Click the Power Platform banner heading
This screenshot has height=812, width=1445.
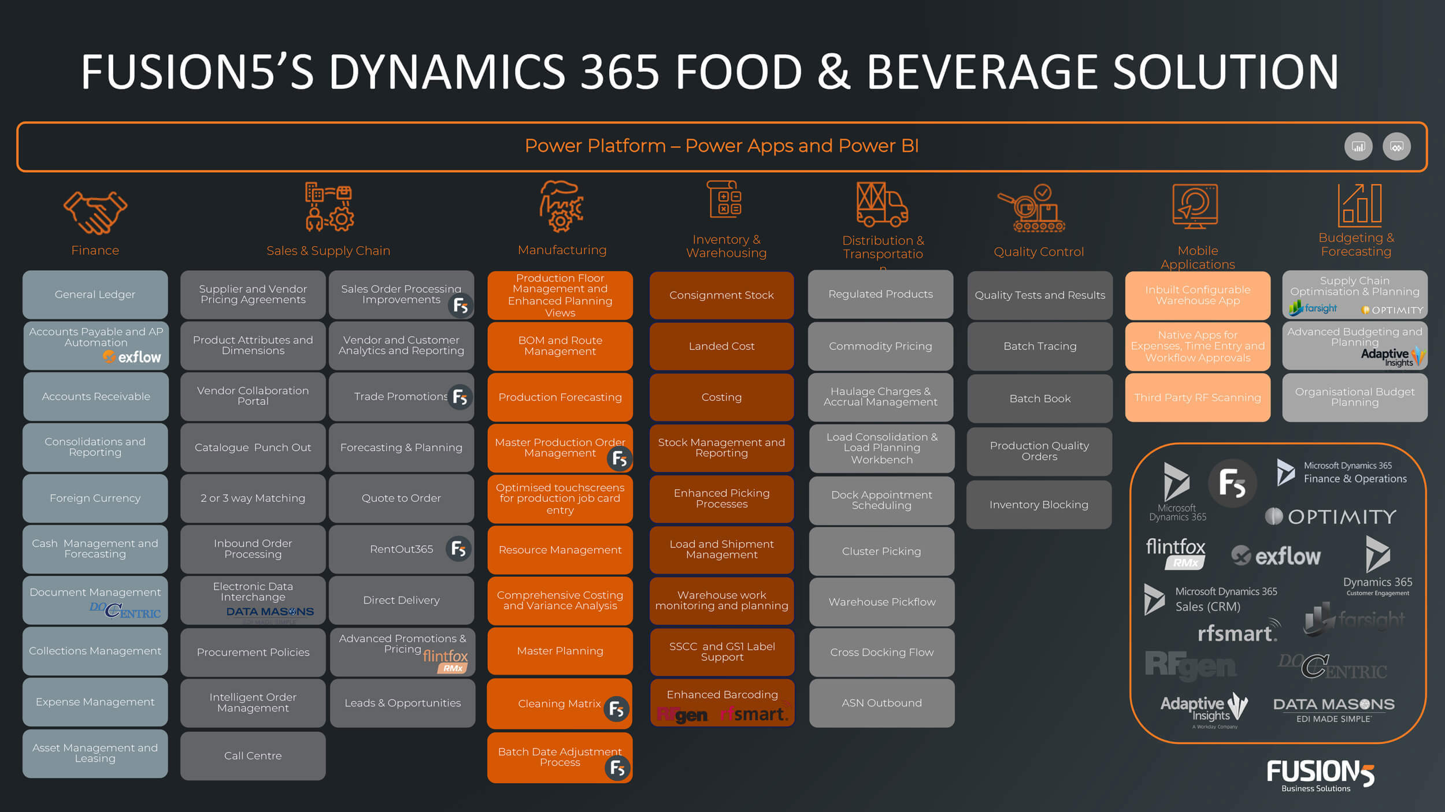click(x=721, y=146)
